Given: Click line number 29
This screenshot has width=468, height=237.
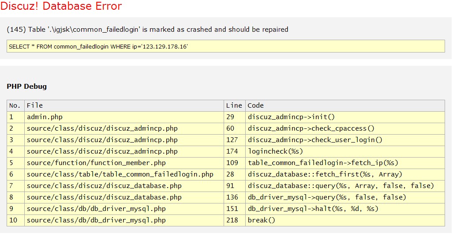Looking at the screenshot, I should [234, 117].
